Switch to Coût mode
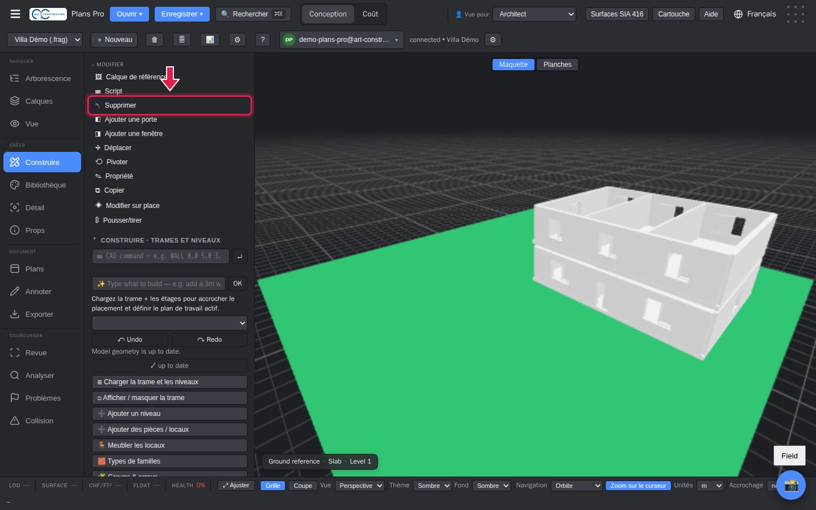The width and height of the screenshot is (816, 510). coord(370,14)
